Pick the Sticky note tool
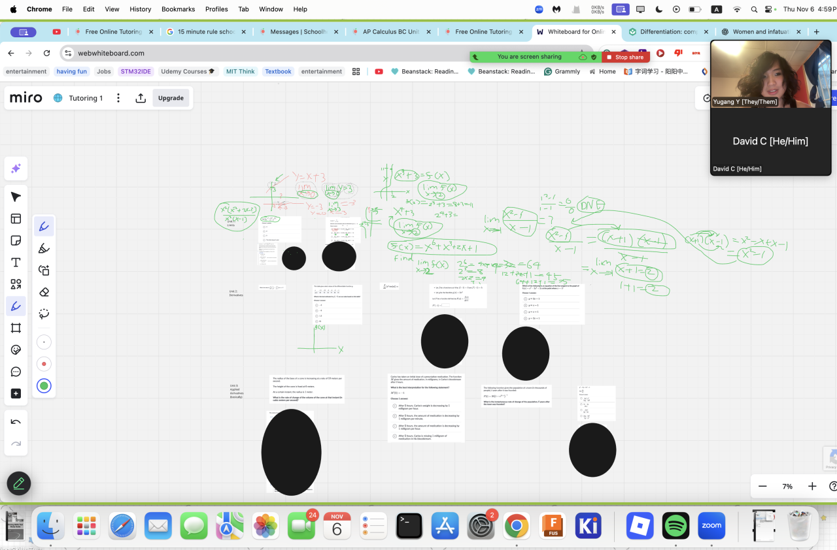The width and height of the screenshot is (837, 550). pyautogui.click(x=16, y=240)
